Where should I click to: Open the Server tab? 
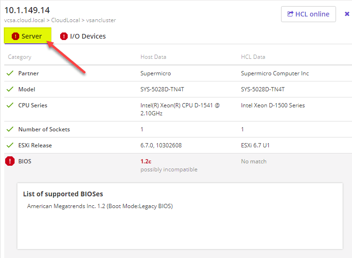click(x=31, y=36)
